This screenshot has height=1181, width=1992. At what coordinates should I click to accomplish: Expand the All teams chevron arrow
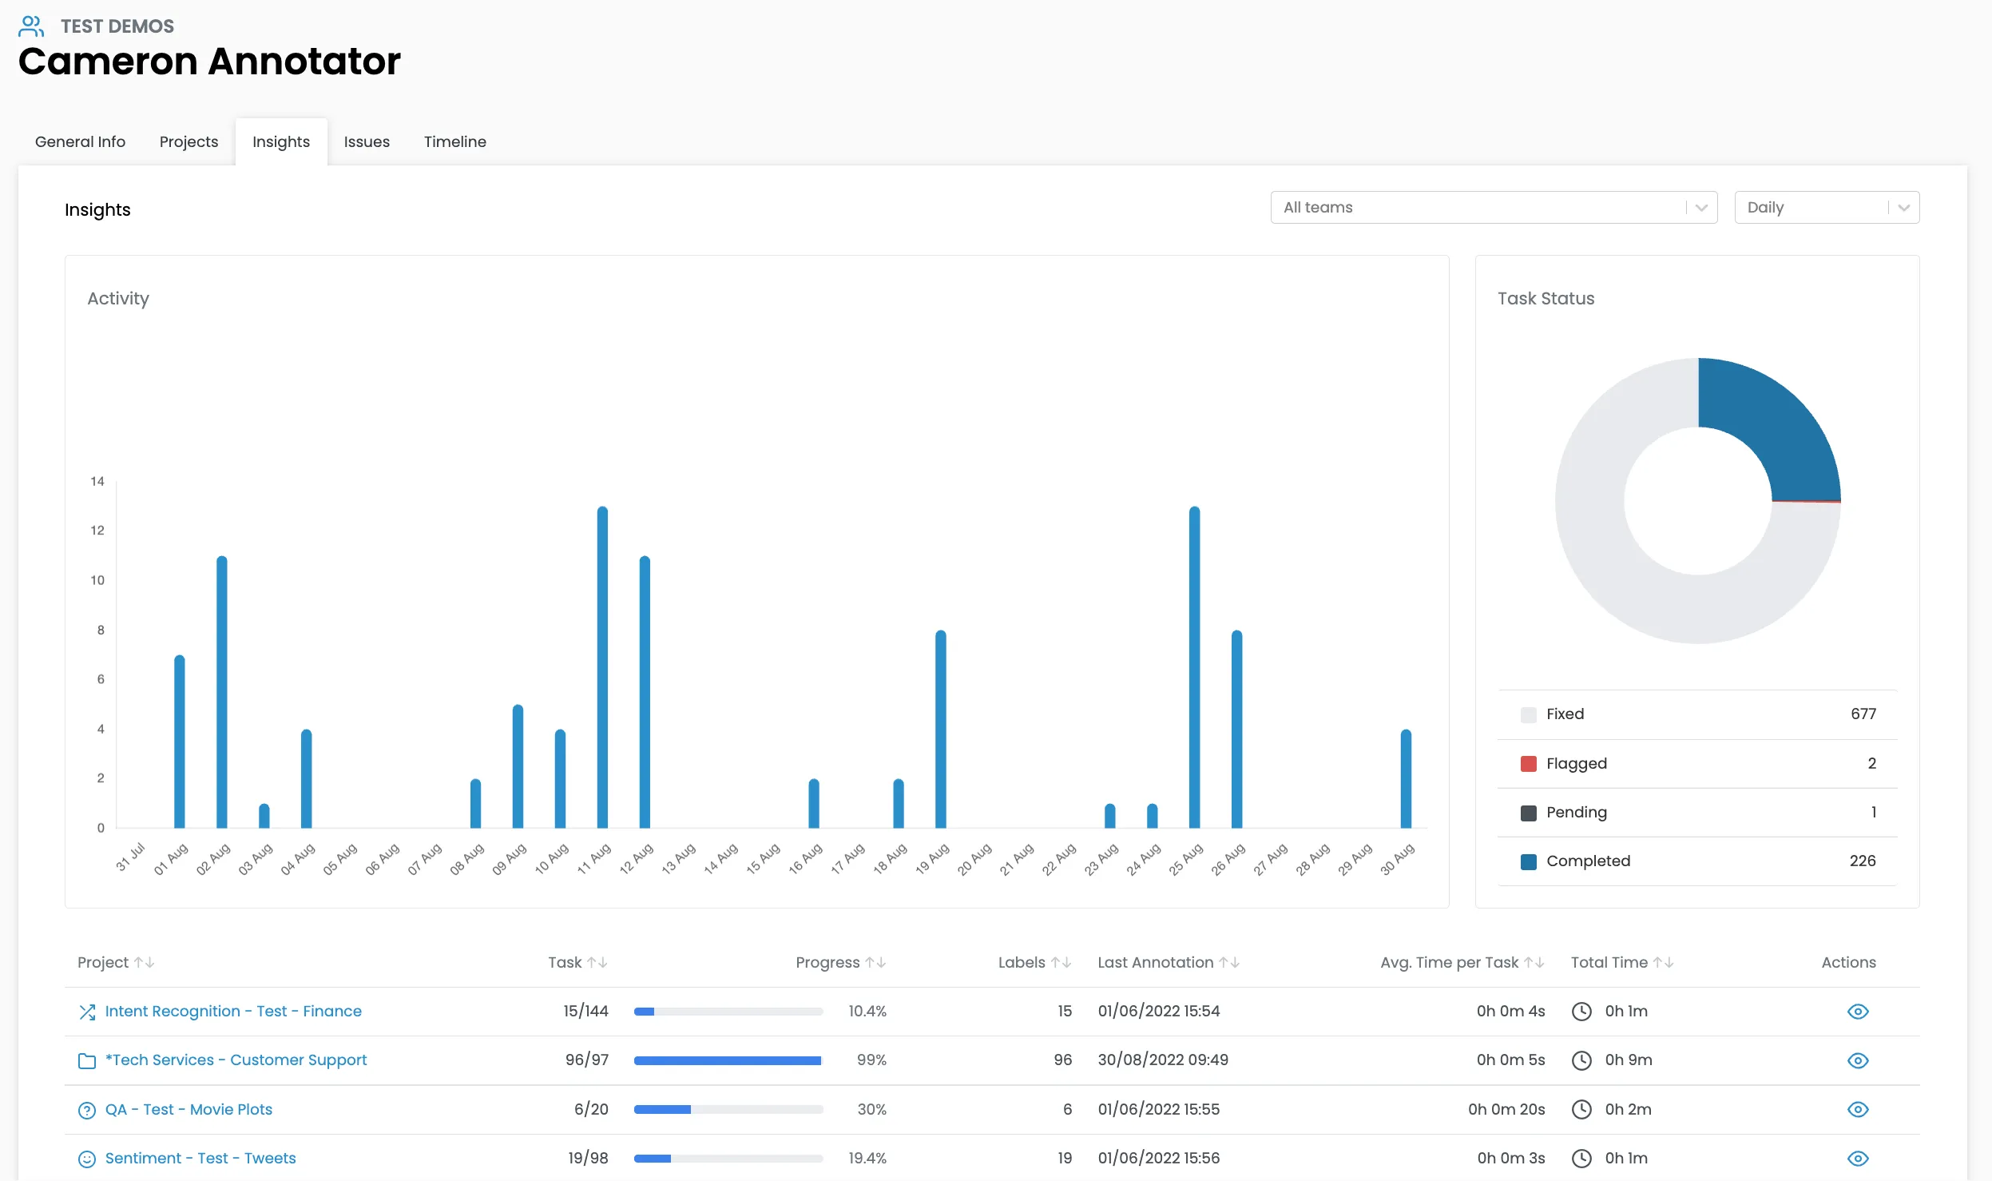tap(1701, 208)
